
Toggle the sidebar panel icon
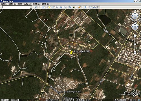[x=44, y=7]
